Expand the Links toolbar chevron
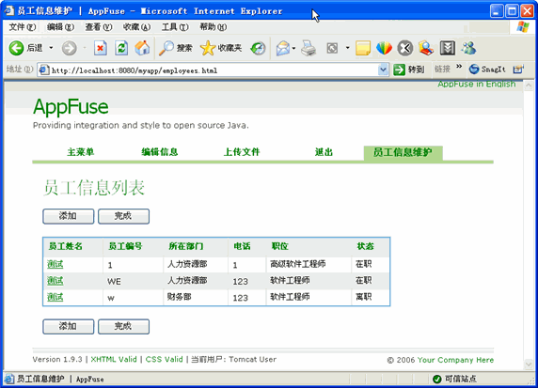This screenshot has width=538, height=388. click(459, 67)
